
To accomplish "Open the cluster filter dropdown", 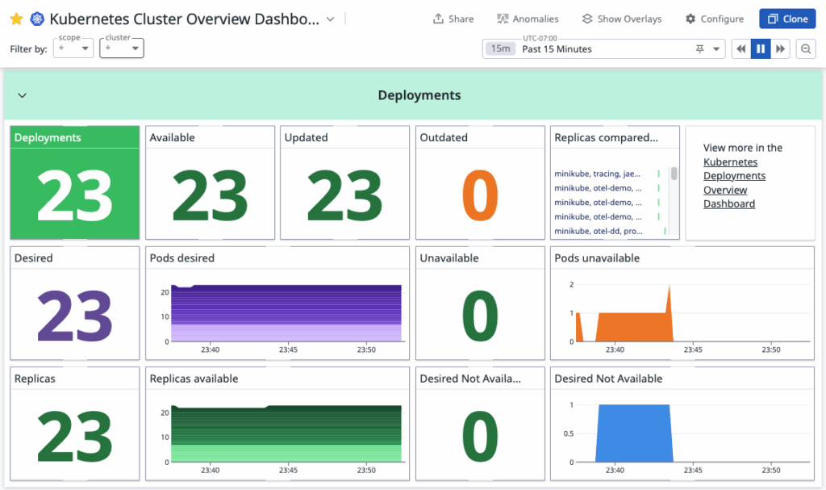I will point(122,49).
